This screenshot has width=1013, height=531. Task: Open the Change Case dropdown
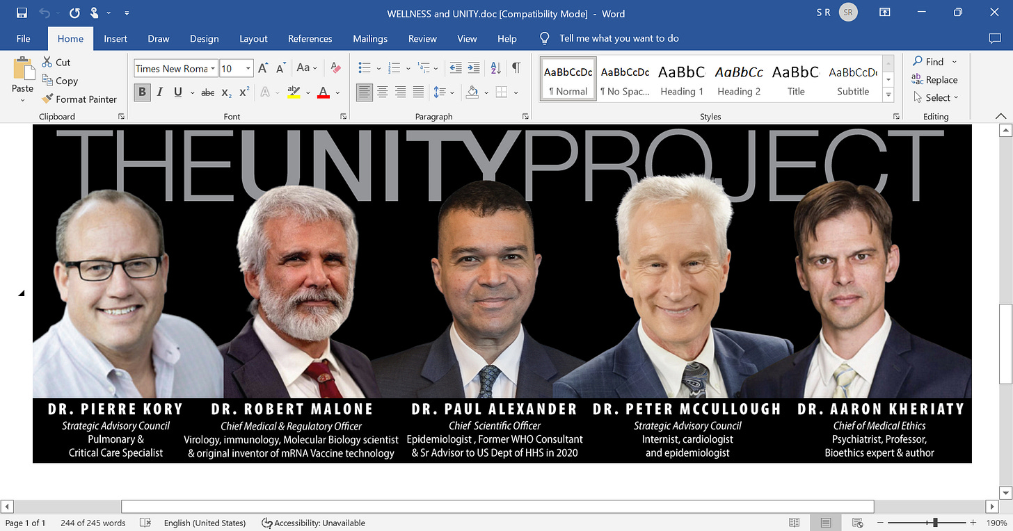coord(307,68)
